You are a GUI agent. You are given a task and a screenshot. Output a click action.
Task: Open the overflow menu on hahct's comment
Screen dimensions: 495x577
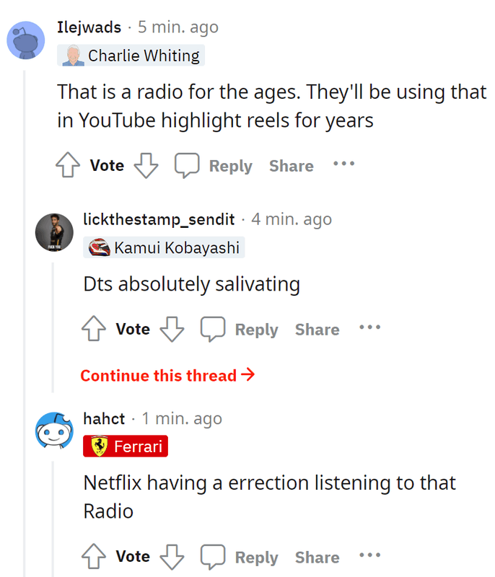(x=369, y=555)
